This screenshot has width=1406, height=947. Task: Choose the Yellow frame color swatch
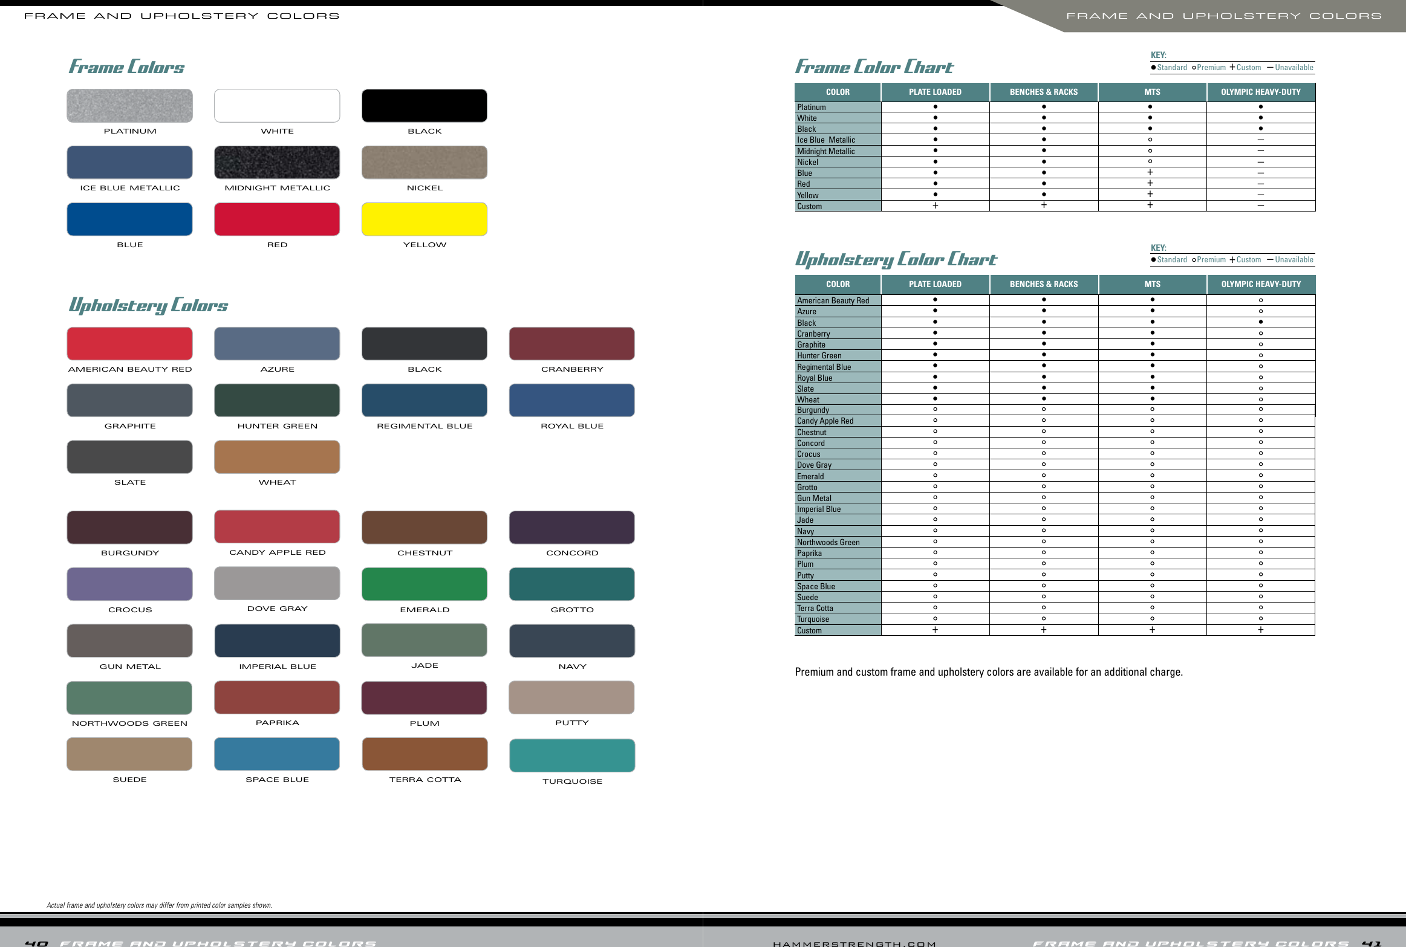[x=425, y=219]
